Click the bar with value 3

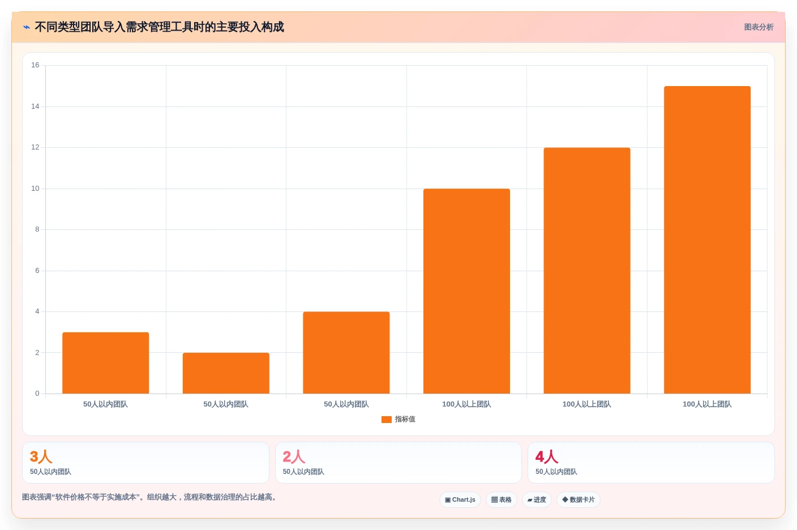pos(106,363)
